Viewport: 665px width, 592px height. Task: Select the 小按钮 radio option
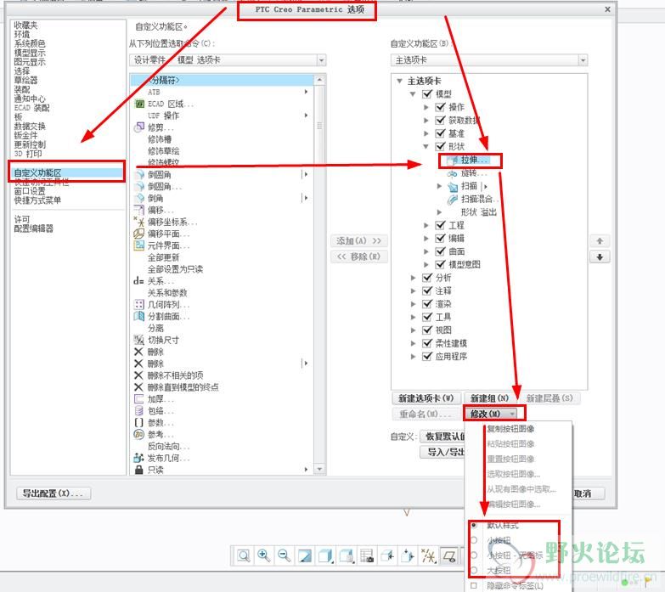[474, 540]
